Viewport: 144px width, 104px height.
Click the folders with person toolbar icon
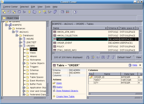(14, 12)
